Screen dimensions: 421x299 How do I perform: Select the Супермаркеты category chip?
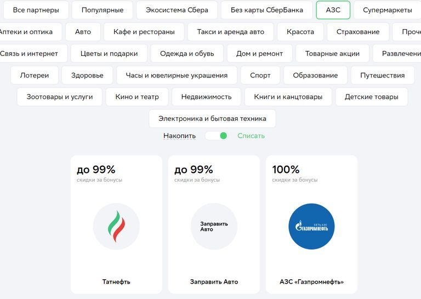pyautogui.click(x=388, y=10)
